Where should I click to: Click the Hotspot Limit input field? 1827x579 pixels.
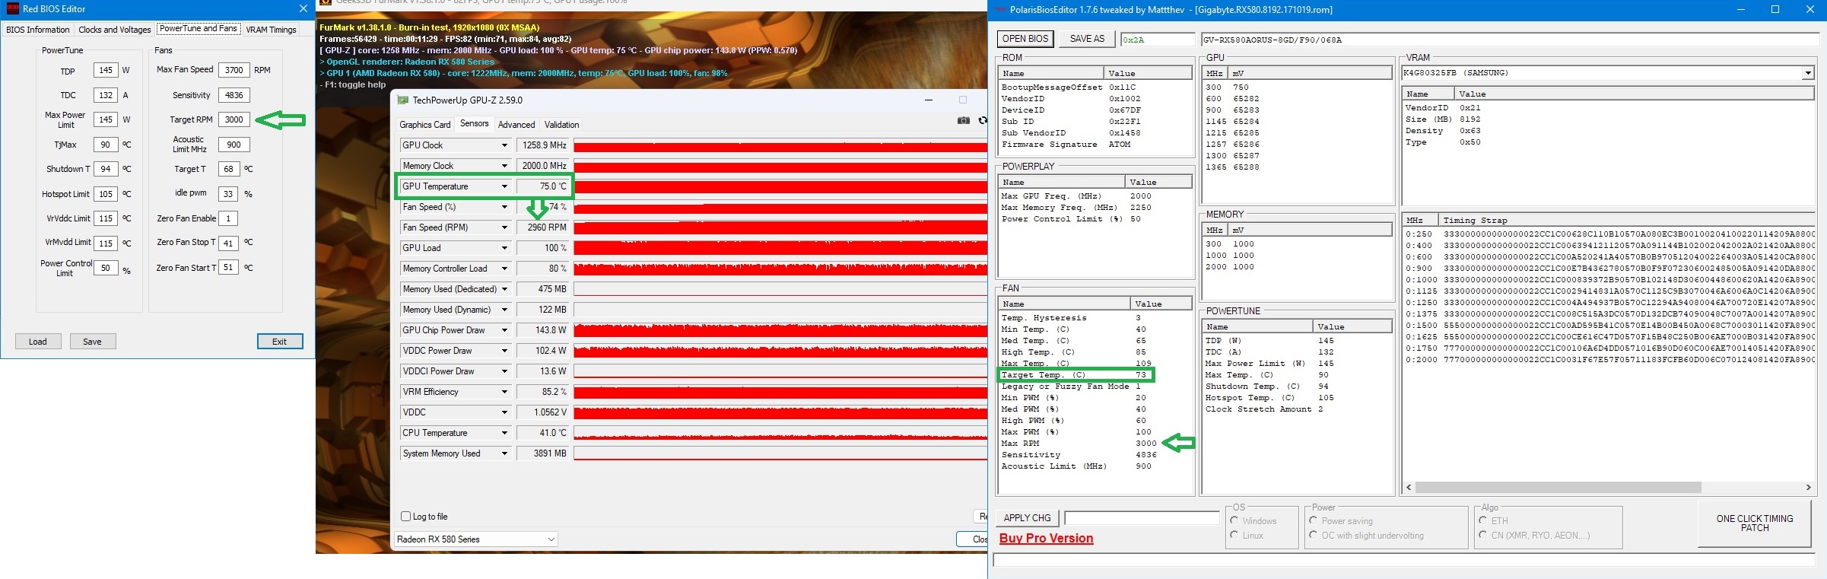coord(106,194)
